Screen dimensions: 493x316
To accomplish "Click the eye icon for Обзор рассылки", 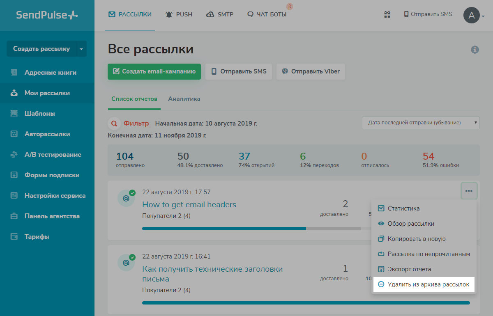I will click(x=381, y=224).
